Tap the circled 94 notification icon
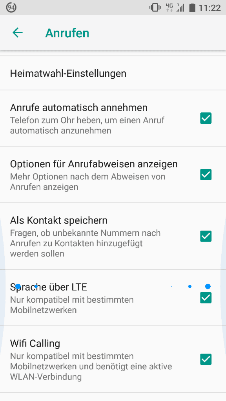Image resolution: width=226 pixels, height=401 pixels. point(11,8)
